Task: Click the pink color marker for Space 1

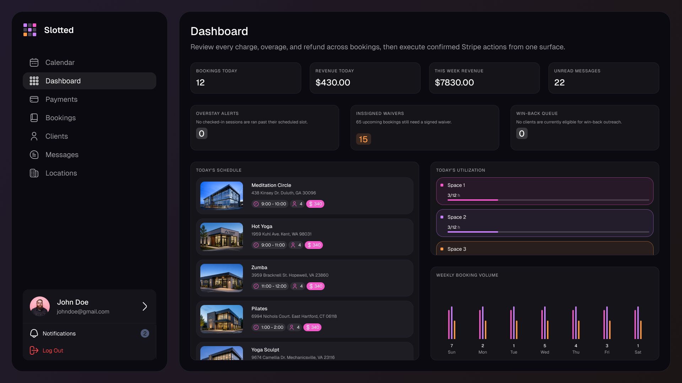Action: [x=442, y=185]
